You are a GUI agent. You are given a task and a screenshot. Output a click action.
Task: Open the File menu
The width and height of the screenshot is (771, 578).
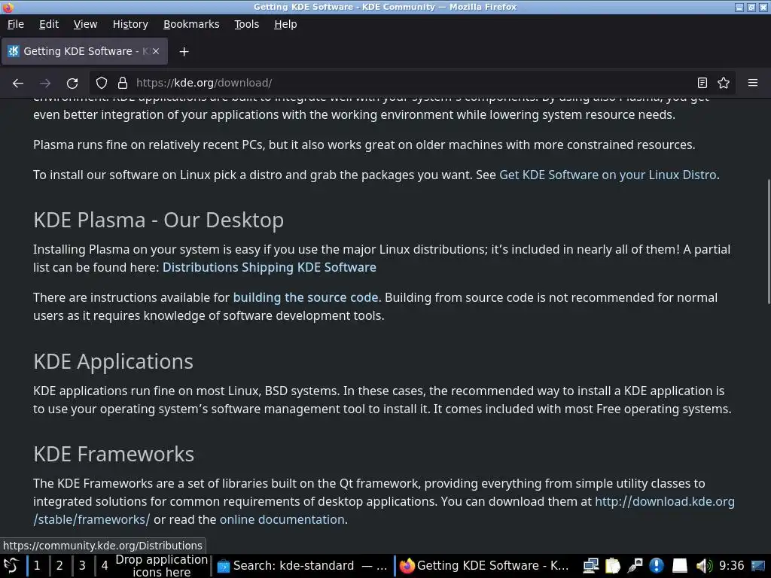pyautogui.click(x=16, y=24)
